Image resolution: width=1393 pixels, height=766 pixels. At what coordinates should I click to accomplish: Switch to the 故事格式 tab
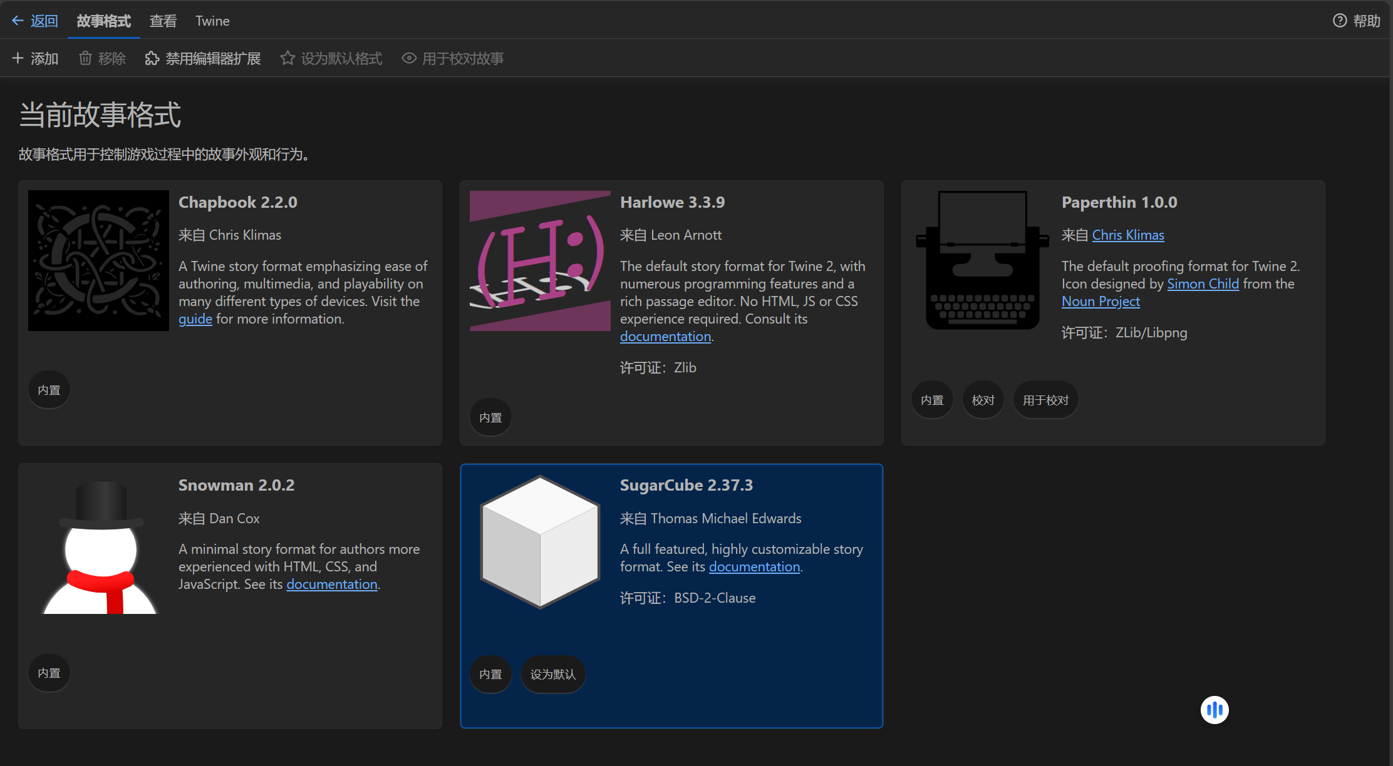(103, 21)
